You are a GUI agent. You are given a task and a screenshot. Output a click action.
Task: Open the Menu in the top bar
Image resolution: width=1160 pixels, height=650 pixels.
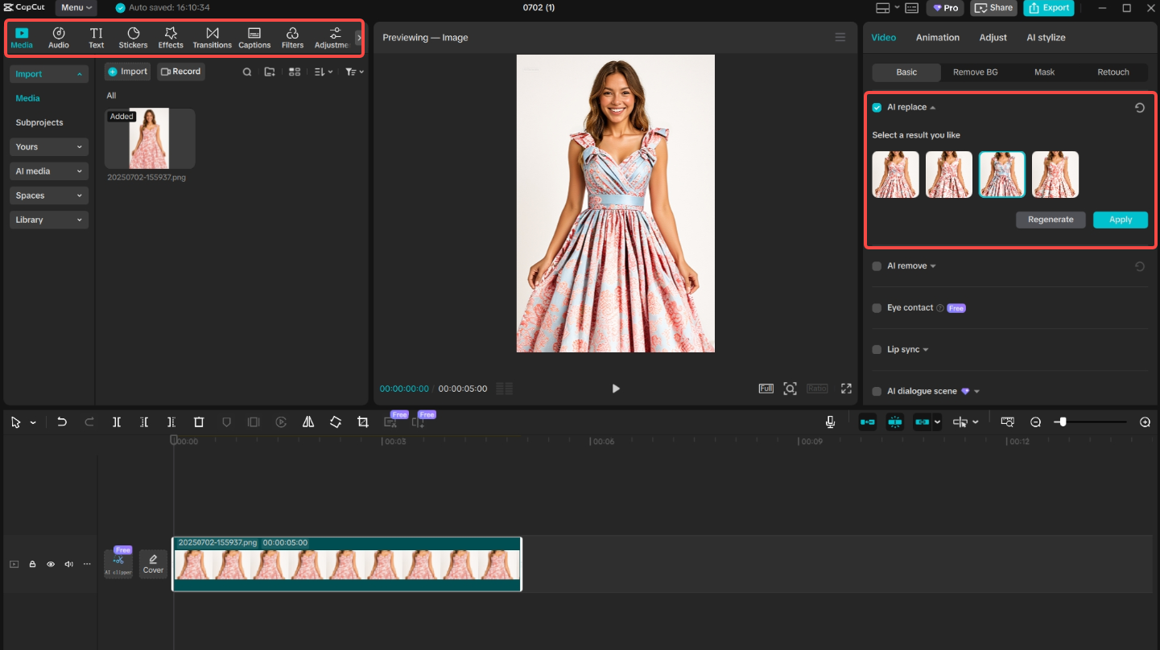point(75,7)
